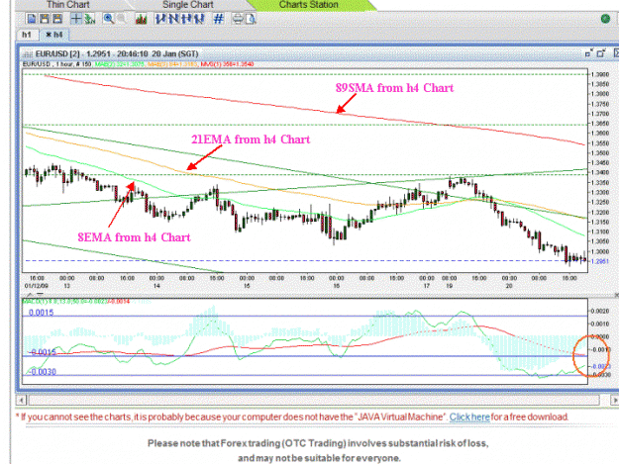Select the first blue line-drawing tool icon
Image resolution: width=619 pixels, height=464 pixels.
(x=159, y=19)
